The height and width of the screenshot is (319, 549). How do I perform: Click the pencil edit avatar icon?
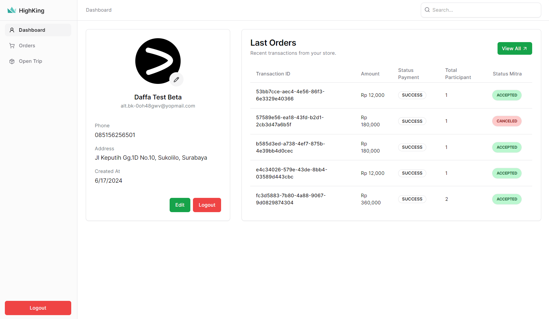point(176,79)
